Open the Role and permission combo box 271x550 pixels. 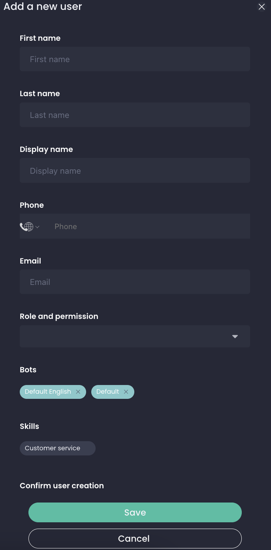pyautogui.click(x=126, y=336)
